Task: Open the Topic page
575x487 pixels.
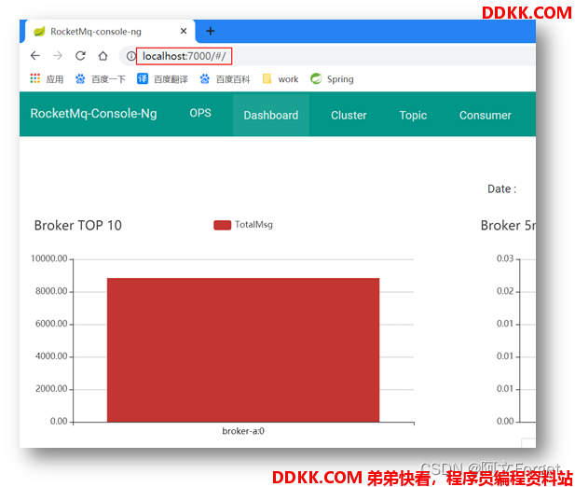Action: click(x=413, y=116)
